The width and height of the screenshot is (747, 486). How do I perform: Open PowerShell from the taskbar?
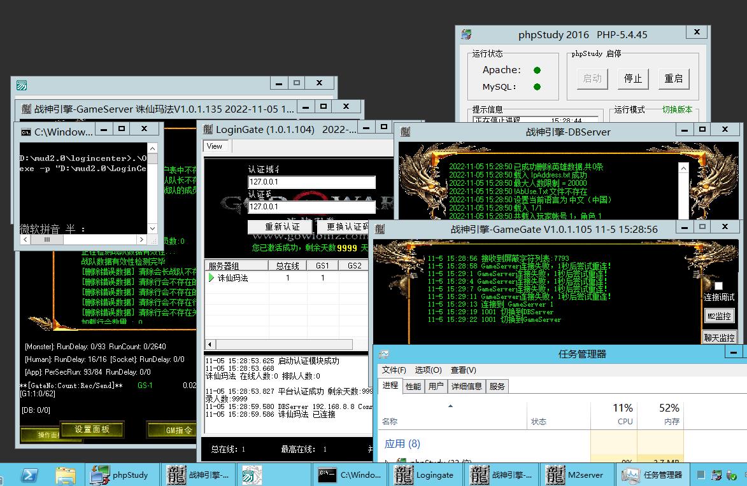29,475
